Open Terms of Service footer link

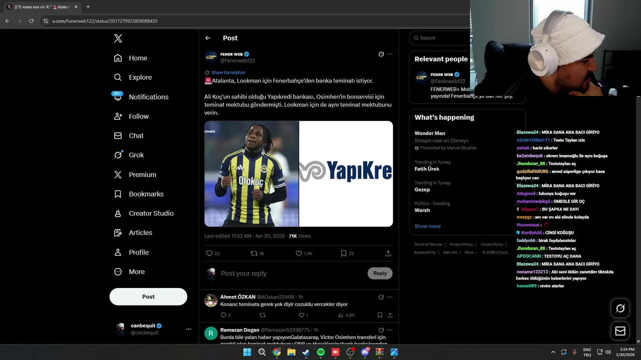[428, 244]
